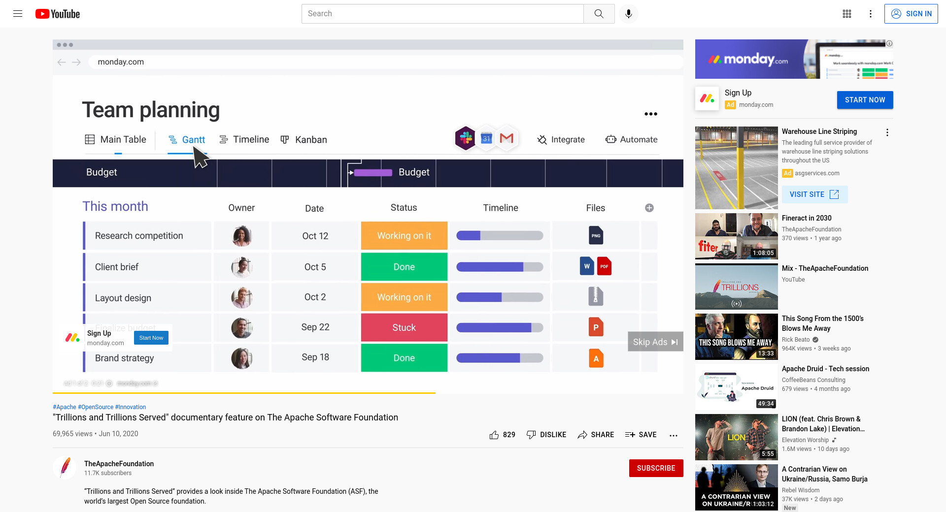Screen dimensions: 946x512
Task: Open the YouTube guide hamburger menu
Action: 18,14
